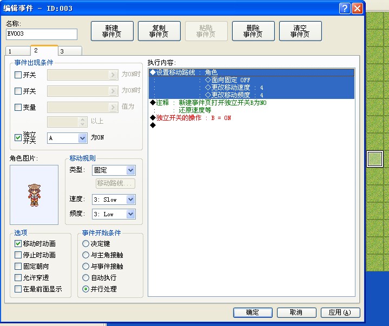Edit the event name field EV003

pyautogui.click(x=42, y=34)
